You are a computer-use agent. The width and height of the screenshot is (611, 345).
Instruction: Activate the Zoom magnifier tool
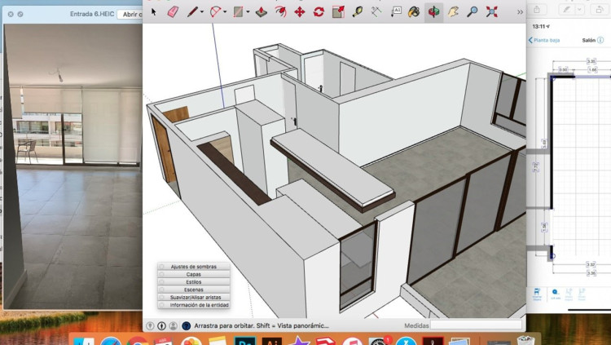[473, 12]
